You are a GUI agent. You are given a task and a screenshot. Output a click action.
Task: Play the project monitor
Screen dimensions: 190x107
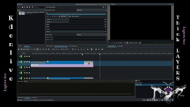pyautogui.click(x=121, y=43)
